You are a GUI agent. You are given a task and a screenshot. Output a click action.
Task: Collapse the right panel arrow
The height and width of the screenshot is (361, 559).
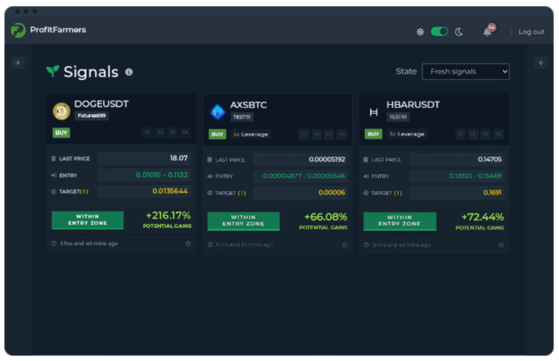point(541,63)
